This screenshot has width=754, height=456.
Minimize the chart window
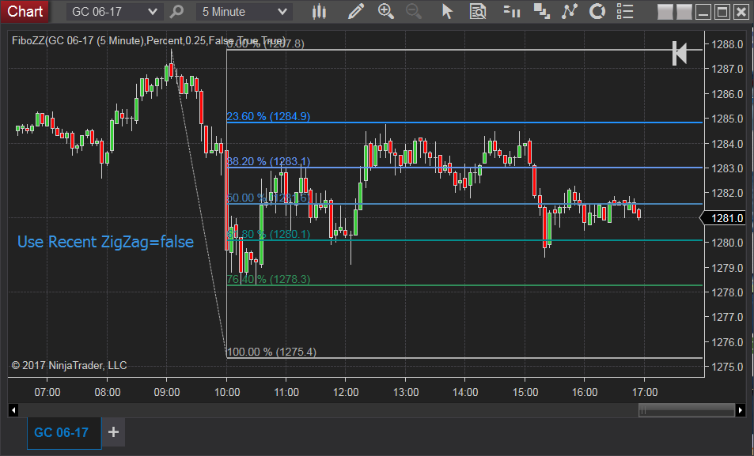click(x=703, y=12)
